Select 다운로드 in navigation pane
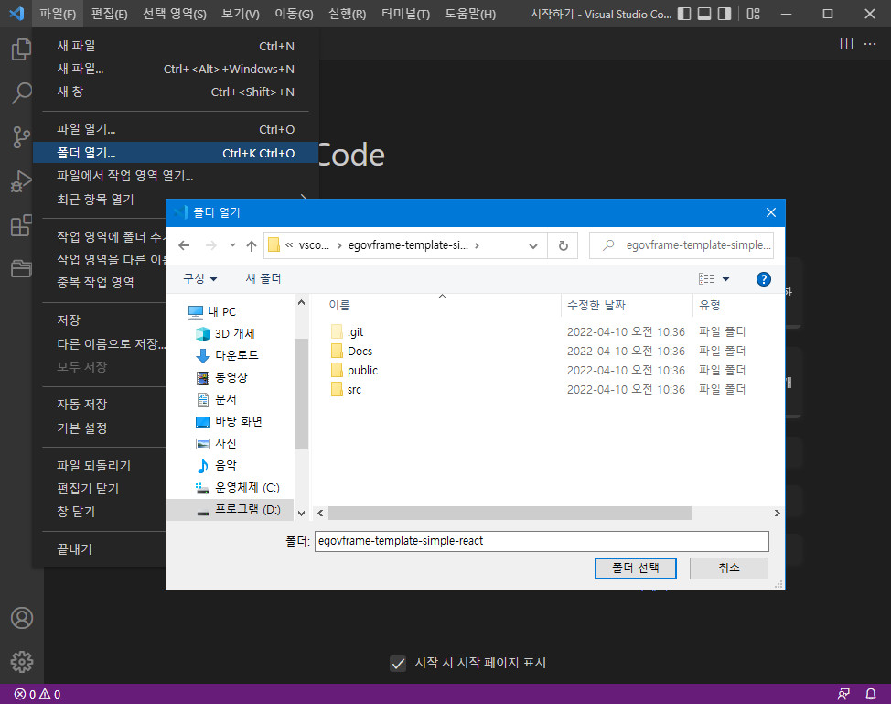The image size is (891, 704). click(227, 355)
